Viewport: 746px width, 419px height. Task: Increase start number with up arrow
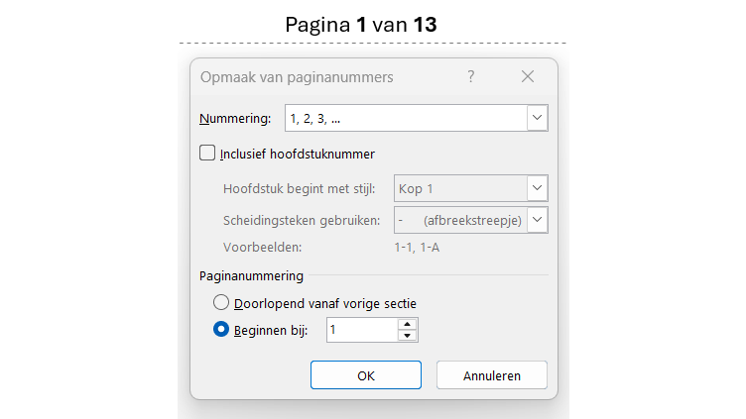pyautogui.click(x=407, y=324)
